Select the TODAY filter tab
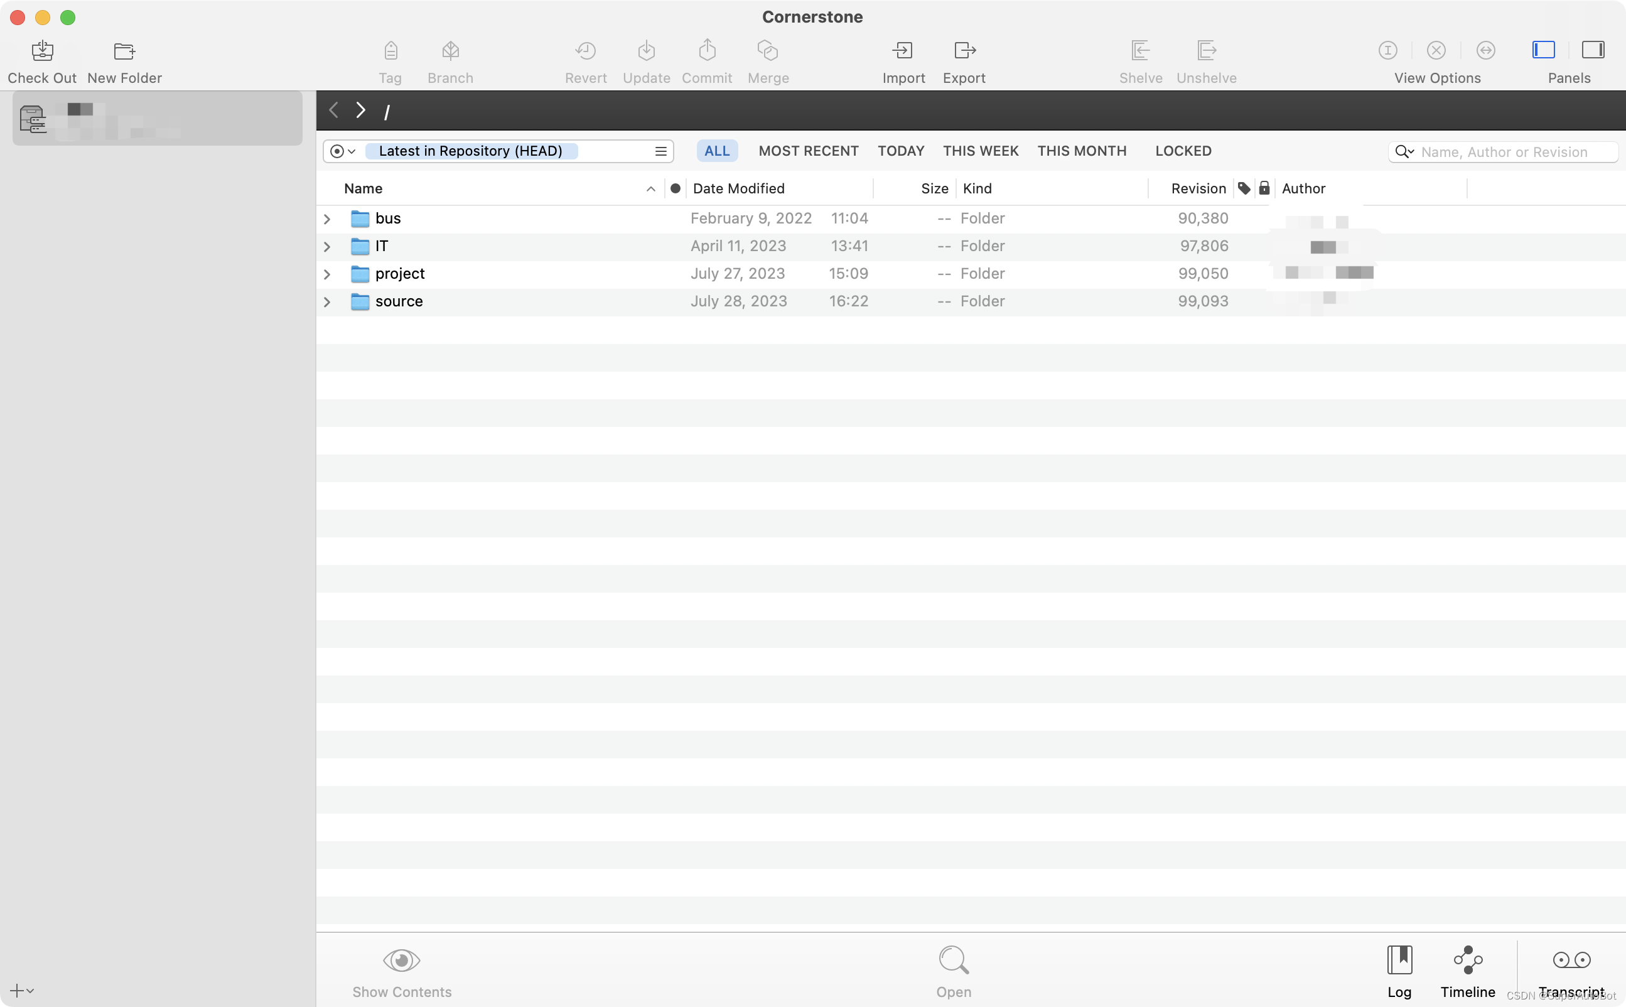Screen dimensions: 1626x1007 [x=901, y=151]
